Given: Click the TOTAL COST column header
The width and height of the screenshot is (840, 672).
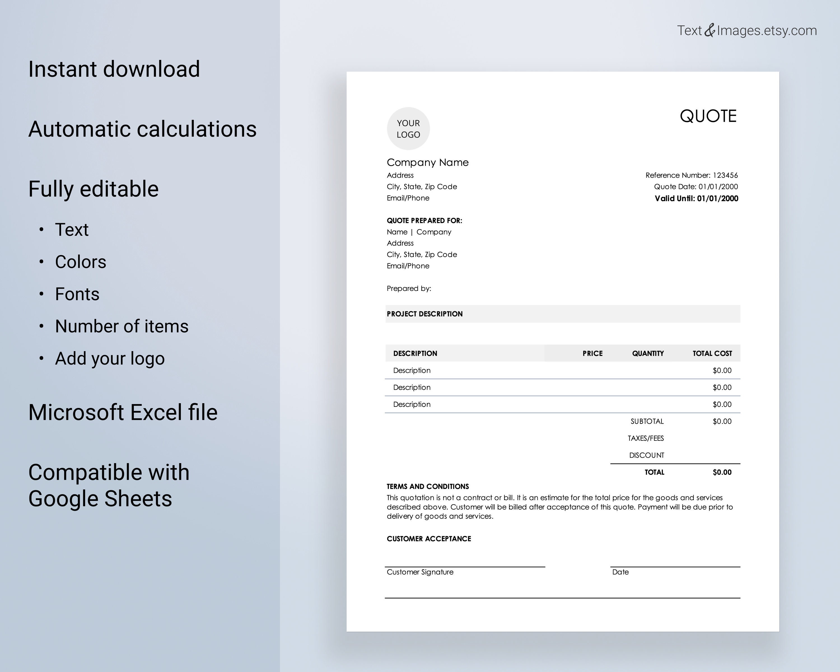Looking at the screenshot, I should coord(712,353).
